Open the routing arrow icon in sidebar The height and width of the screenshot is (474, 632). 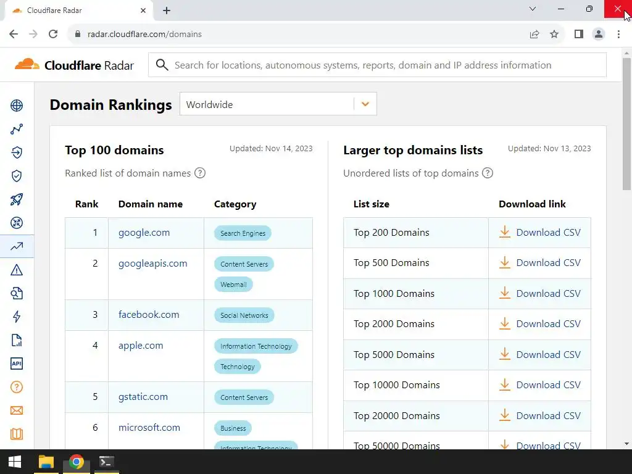tap(17, 152)
